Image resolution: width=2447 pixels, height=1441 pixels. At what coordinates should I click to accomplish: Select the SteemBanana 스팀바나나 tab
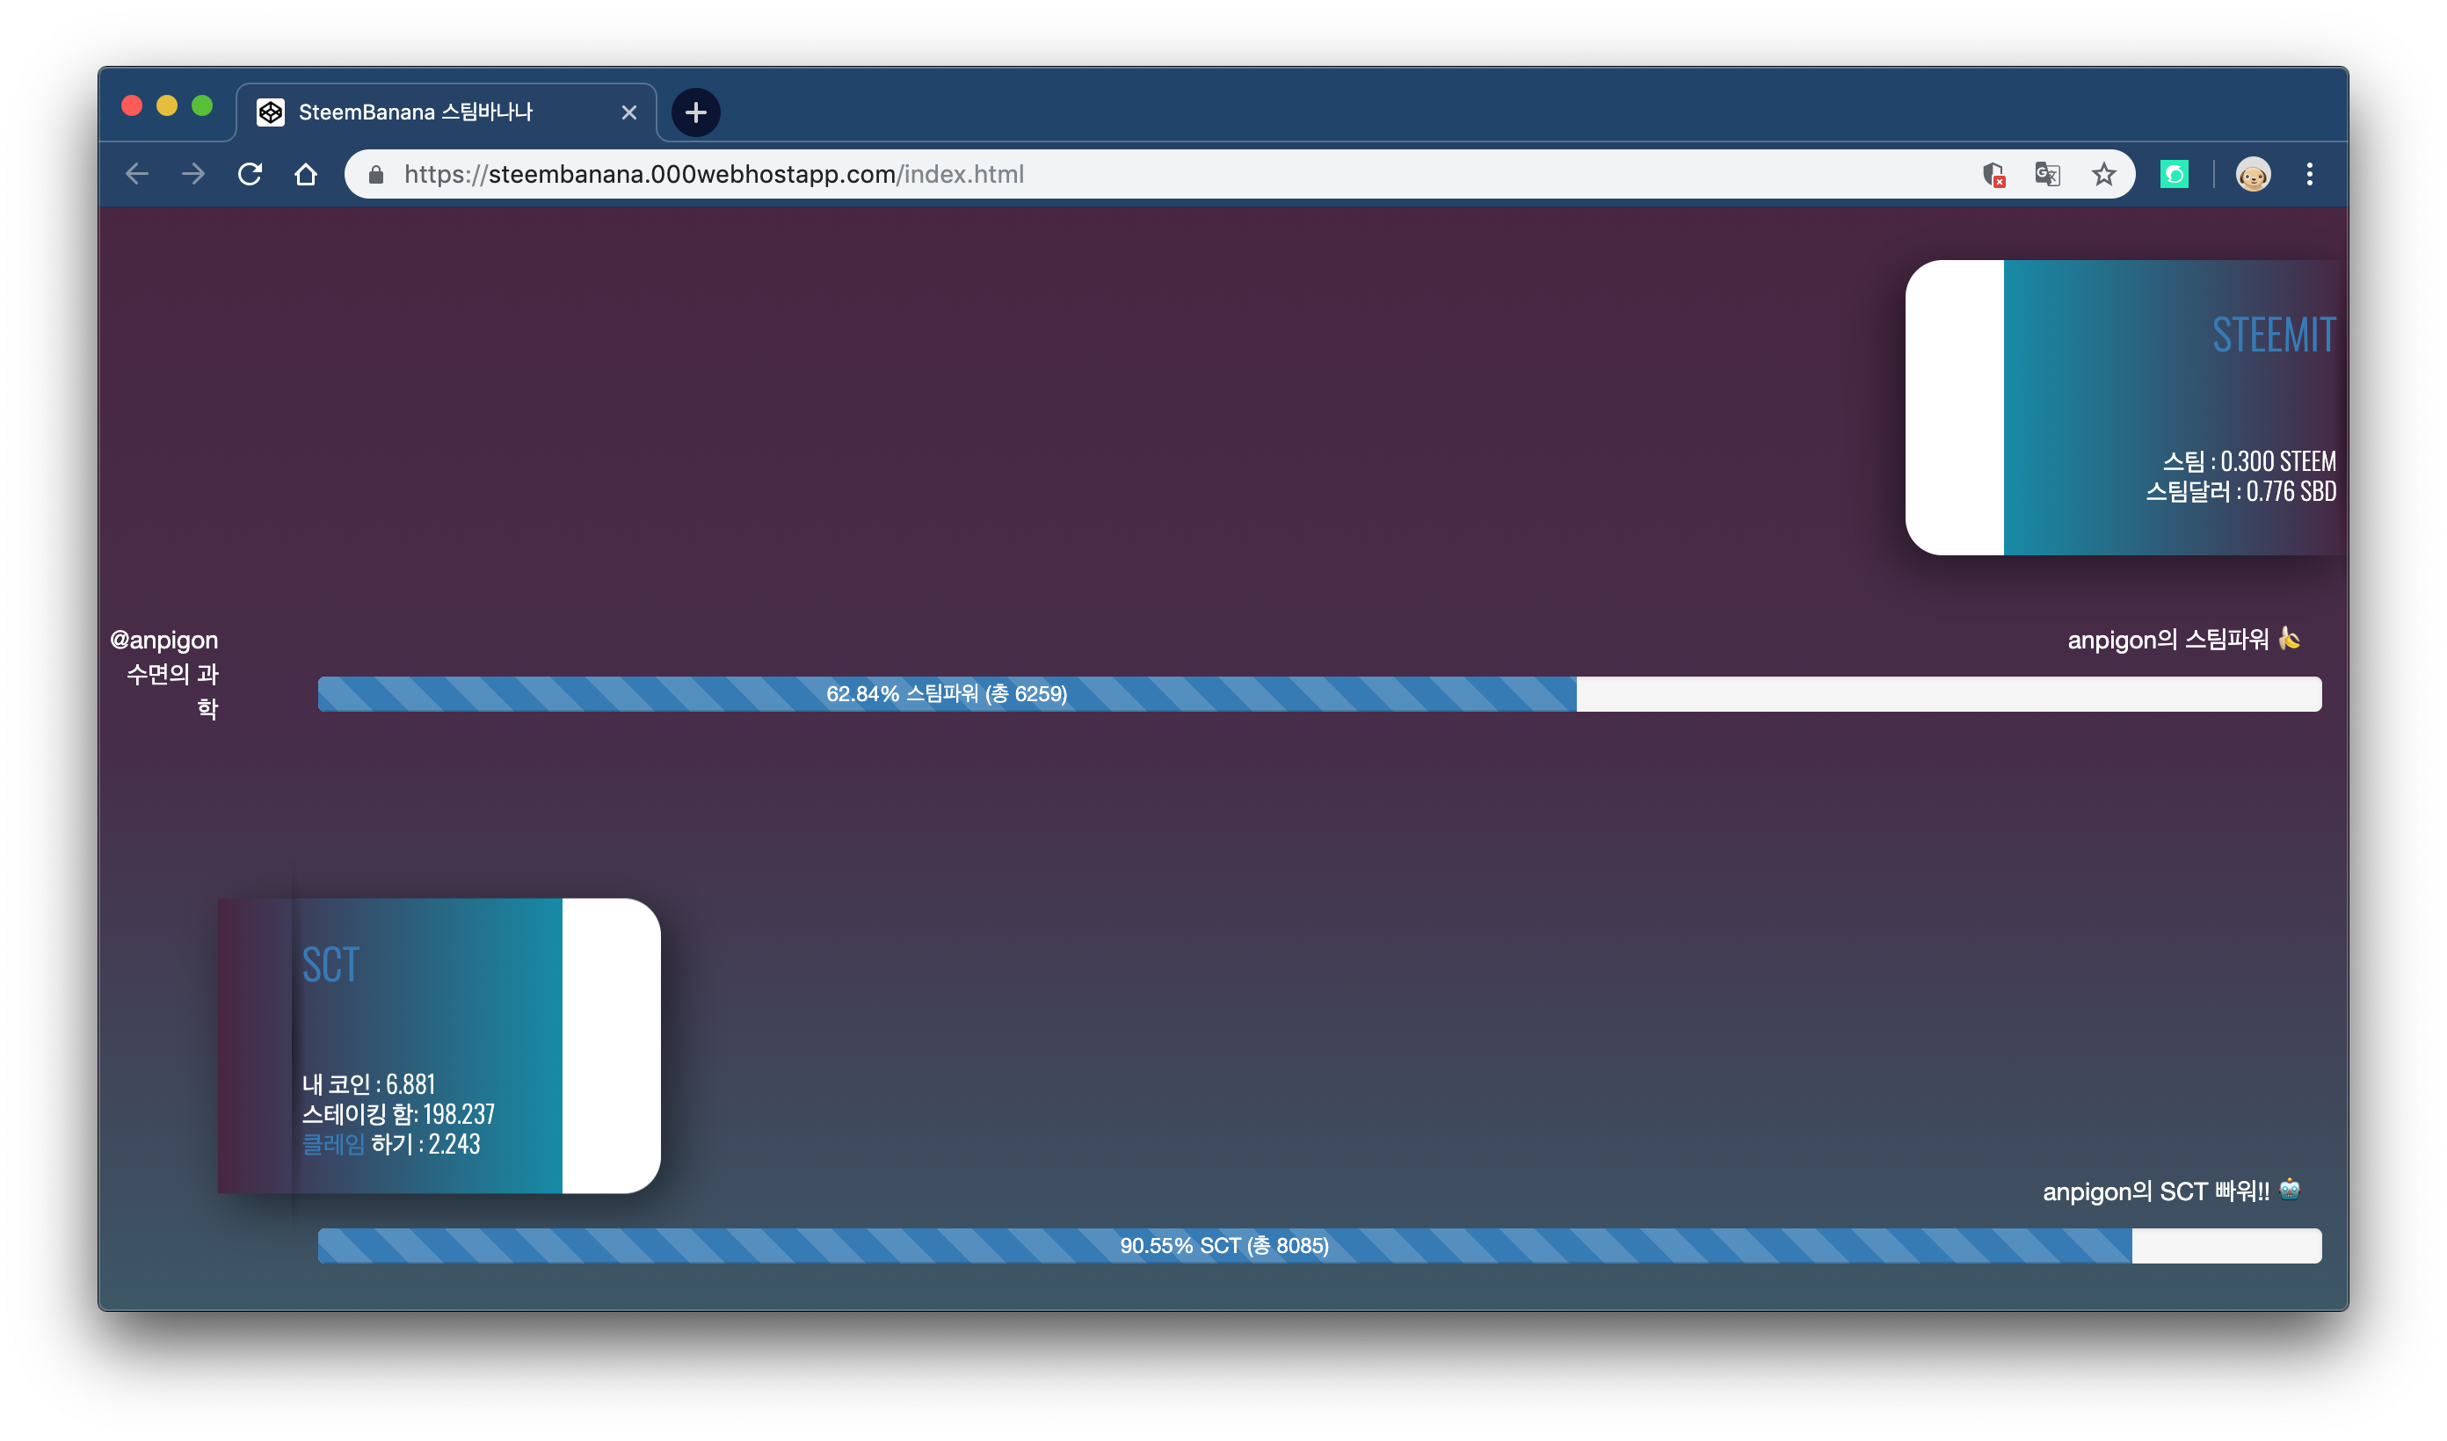point(418,112)
